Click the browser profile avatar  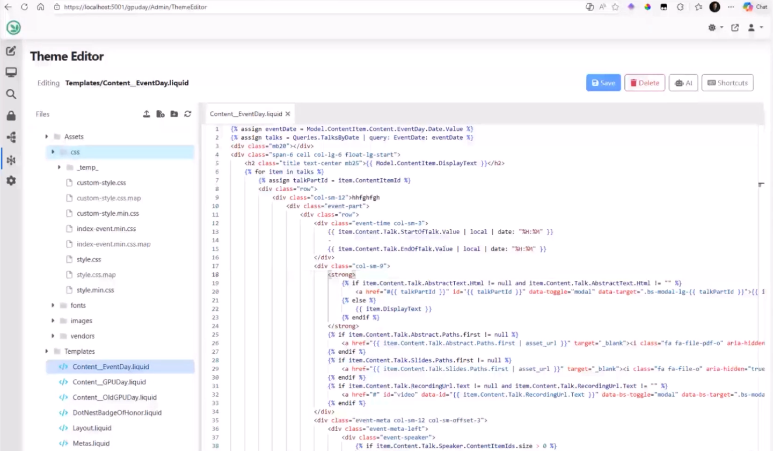click(x=714, y=7)
